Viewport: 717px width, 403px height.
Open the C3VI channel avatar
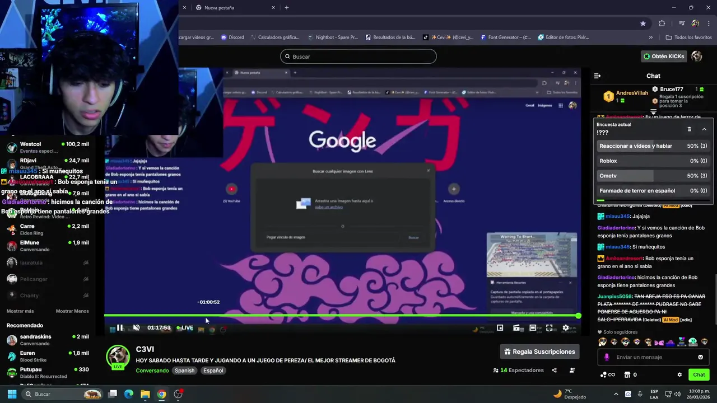click(118, 357)
